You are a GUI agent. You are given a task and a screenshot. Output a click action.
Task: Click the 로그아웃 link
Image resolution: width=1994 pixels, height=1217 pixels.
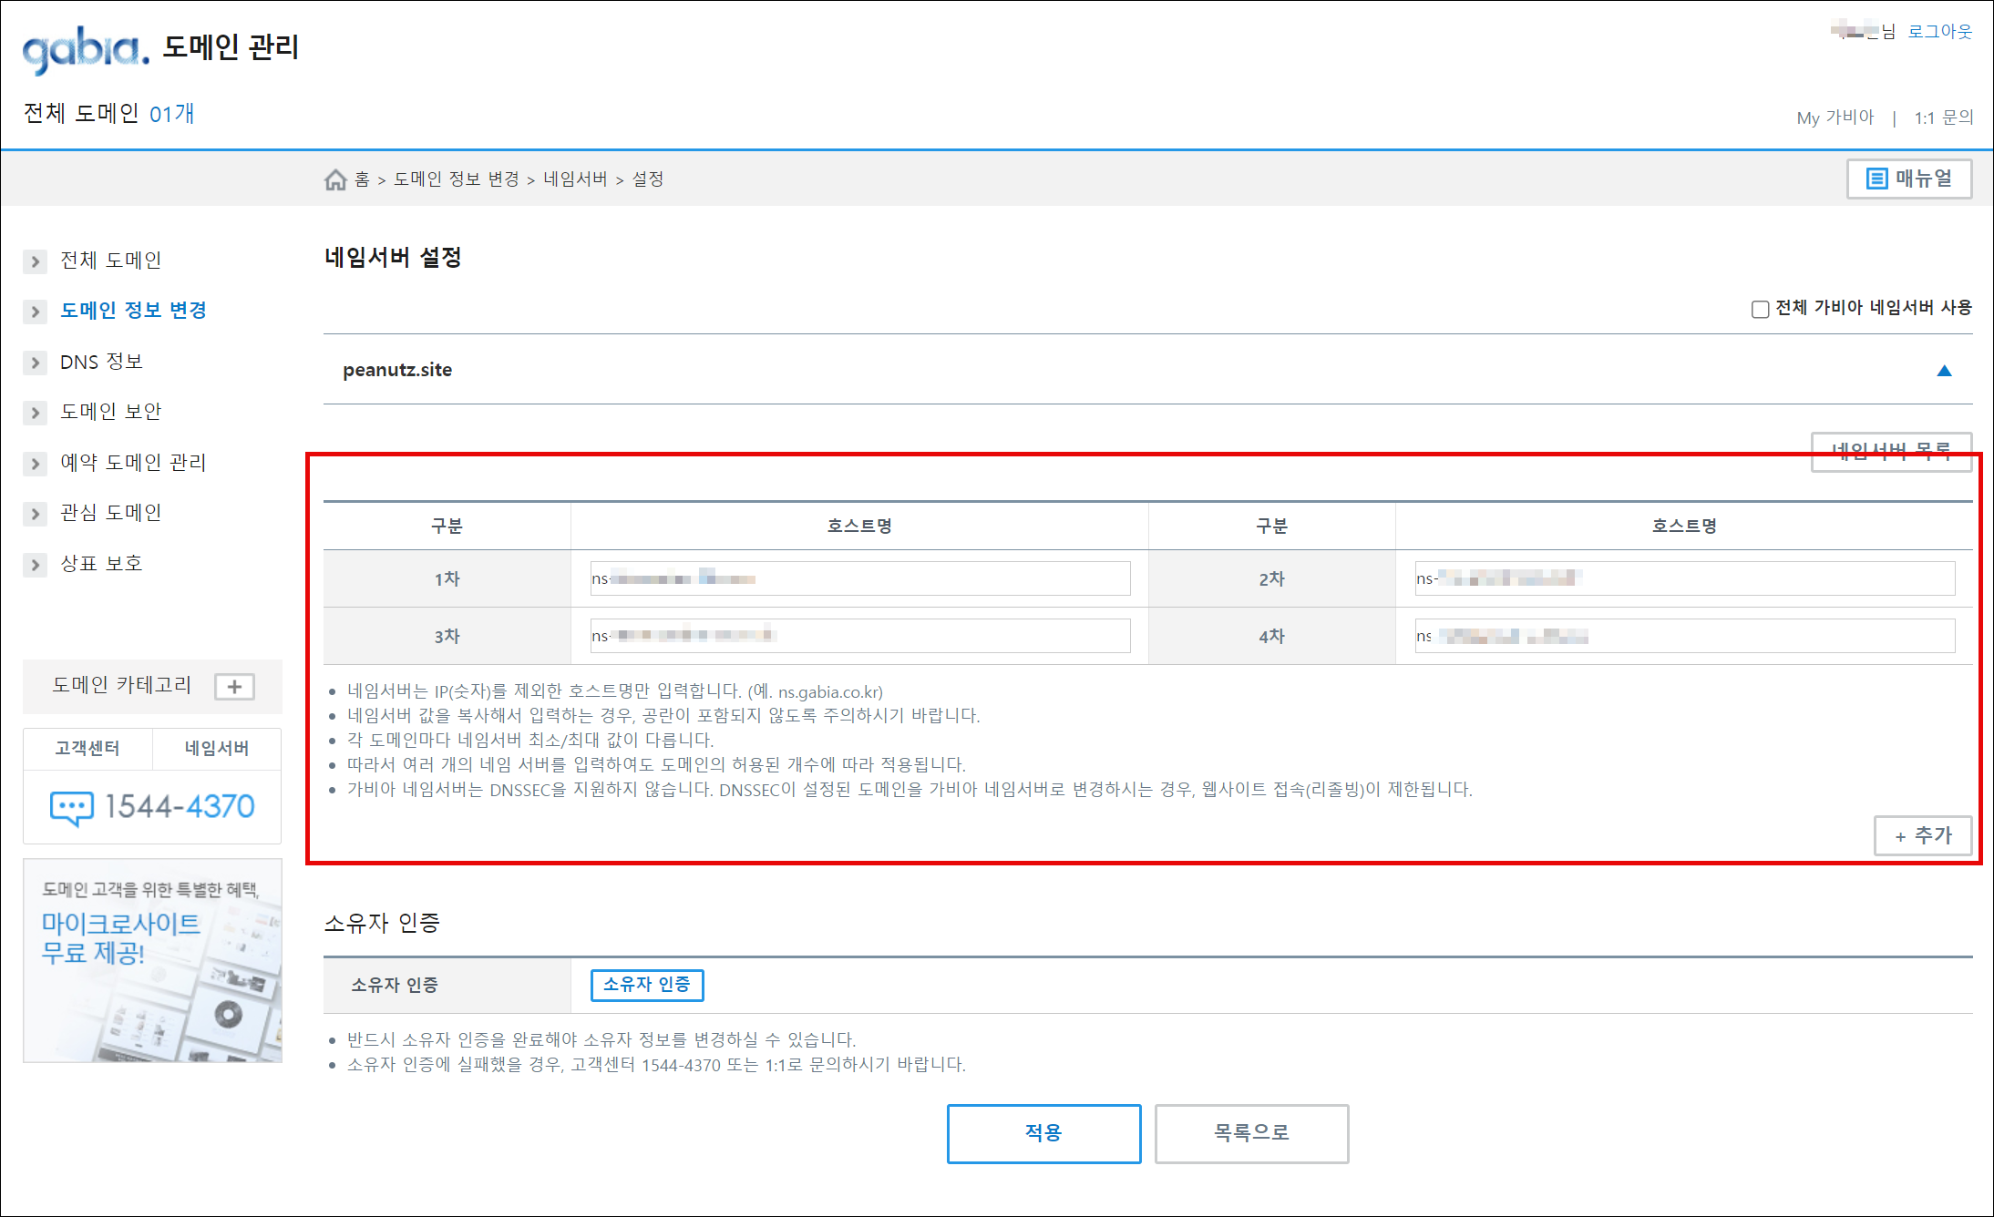tap(1939, 32)
